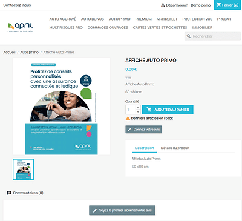Image resolution: width=242 pixels, height=221 pixels.
Task: Click the orange stock warning icon
Action: point(128,118)
